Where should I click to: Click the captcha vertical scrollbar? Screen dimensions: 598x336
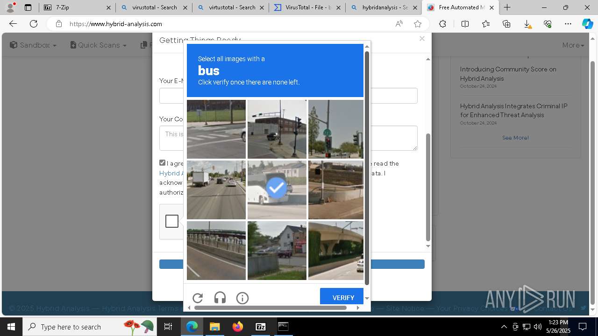pyautogui.click(x=367, y=168)
